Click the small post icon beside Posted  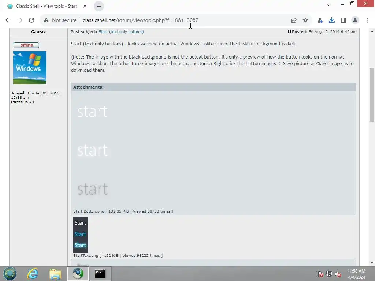pyautogui.click(x=289, y=31)
